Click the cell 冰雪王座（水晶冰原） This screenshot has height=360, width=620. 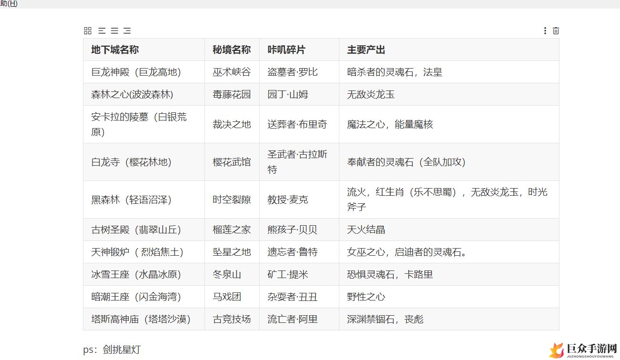click(144, 274)
